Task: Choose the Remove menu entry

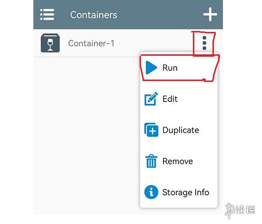Action: point(179,161)
